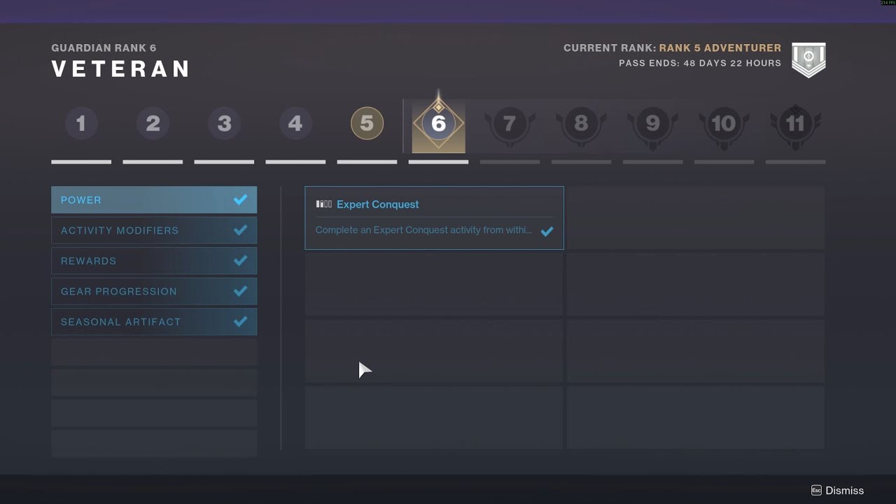Select Guardian Rank 3 icon
The image size is (896, 504).
pos(224,124)
